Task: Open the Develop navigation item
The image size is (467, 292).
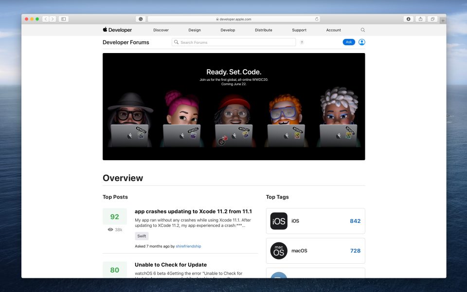Action: pos(228,30)
